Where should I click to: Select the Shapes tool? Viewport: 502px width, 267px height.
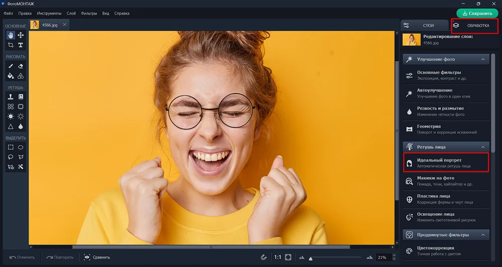point(21,76)
